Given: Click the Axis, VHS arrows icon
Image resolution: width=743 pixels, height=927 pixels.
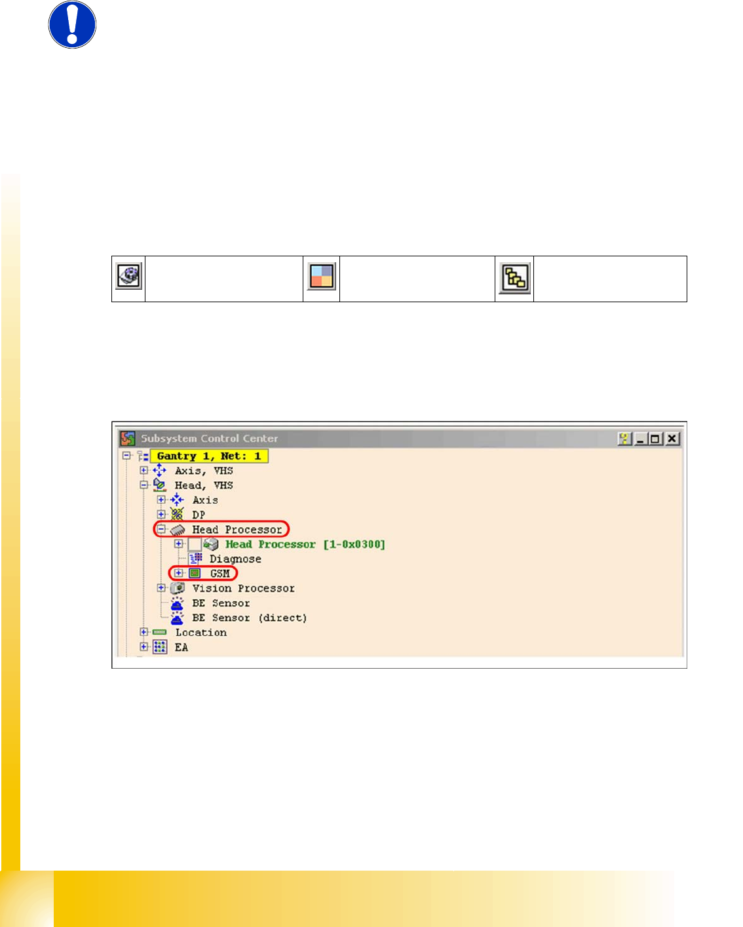Looking at the screenshot, I should click(x=159, y=470).
